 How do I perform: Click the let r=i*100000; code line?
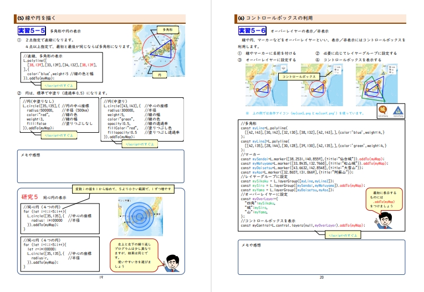pos(42,249)
